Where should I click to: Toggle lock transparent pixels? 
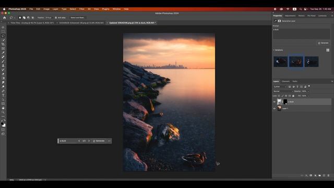[x=279, y=96]
